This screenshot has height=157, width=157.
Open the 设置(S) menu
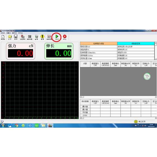(9, 33)
